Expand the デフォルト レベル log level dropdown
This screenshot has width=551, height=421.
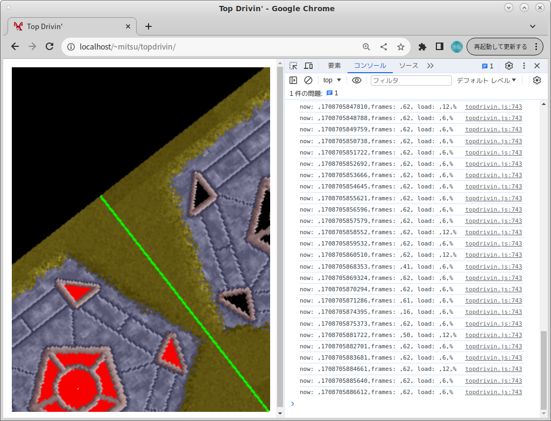[486, 80]
